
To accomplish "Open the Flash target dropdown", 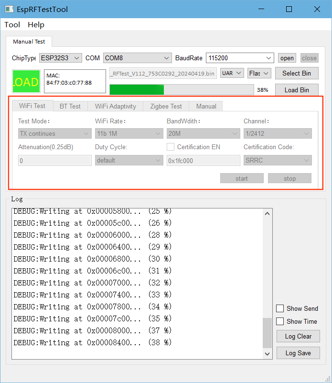I will (x=259, y=73).
